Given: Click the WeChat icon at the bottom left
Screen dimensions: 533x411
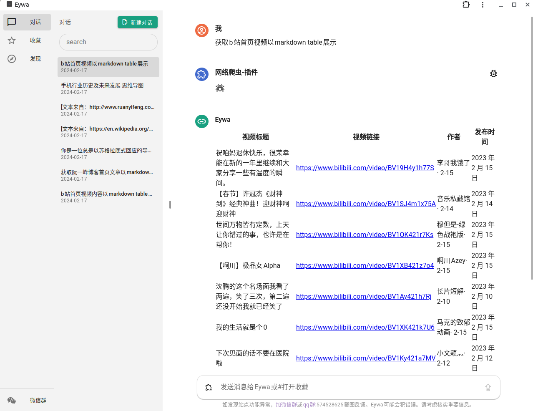Looking at the screenshot, I should 12,401.
